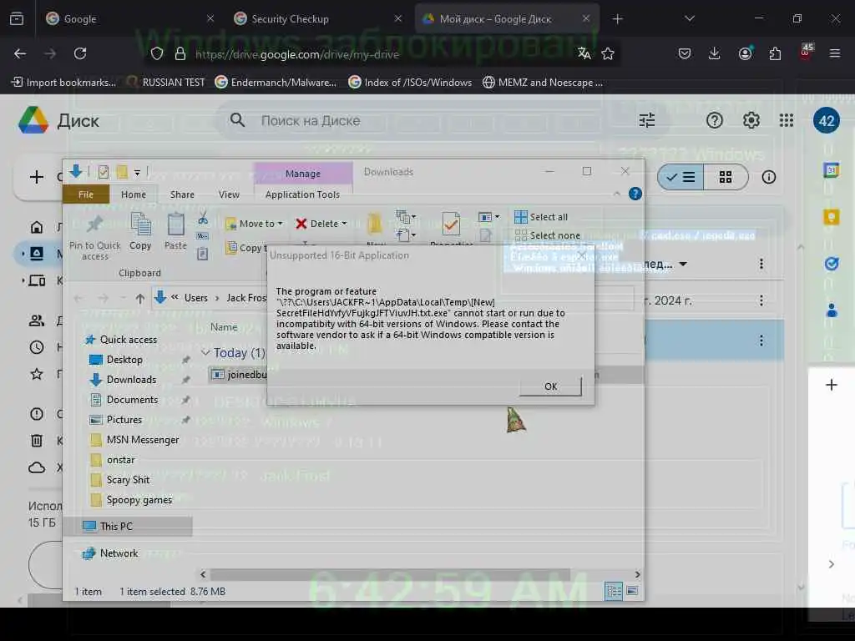Click scroll right arrow in Explorer
This screenshot has height=641, width=855.
[637, 574]
